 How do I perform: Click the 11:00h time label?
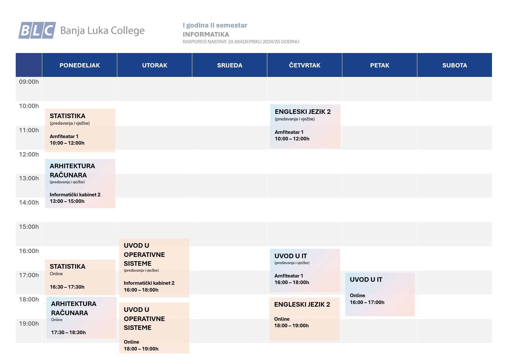pos(29,130)
